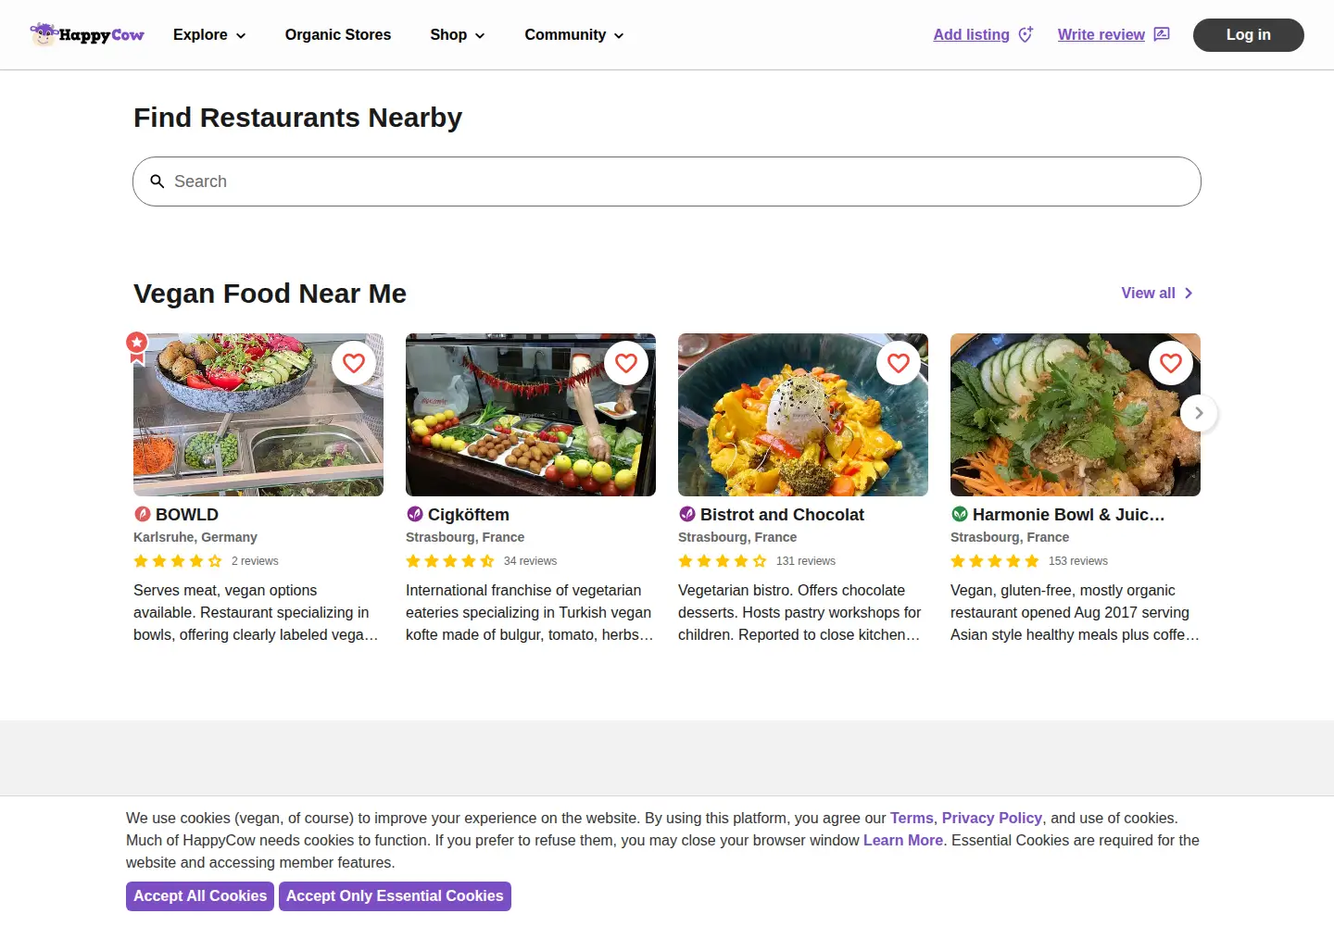
Task: Click the '131 reviews' text
Action: pyautogui.click(x=806, y=561)
